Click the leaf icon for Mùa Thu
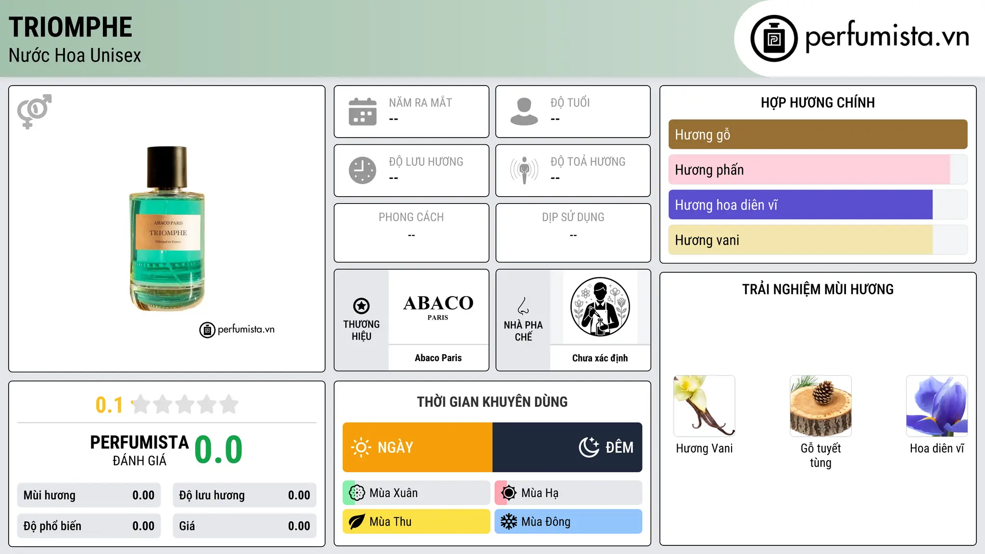Viewport: 985px width, 554px height. coord(357,522)
